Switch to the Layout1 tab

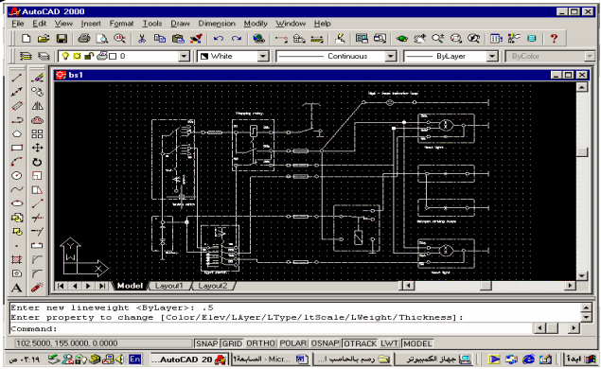169,286
